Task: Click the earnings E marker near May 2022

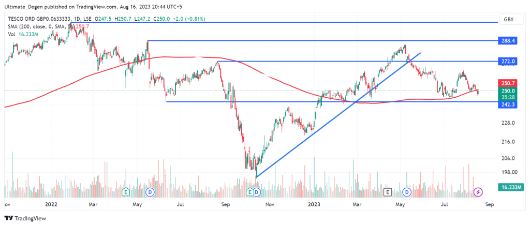Action: click(x=126, y=192)
